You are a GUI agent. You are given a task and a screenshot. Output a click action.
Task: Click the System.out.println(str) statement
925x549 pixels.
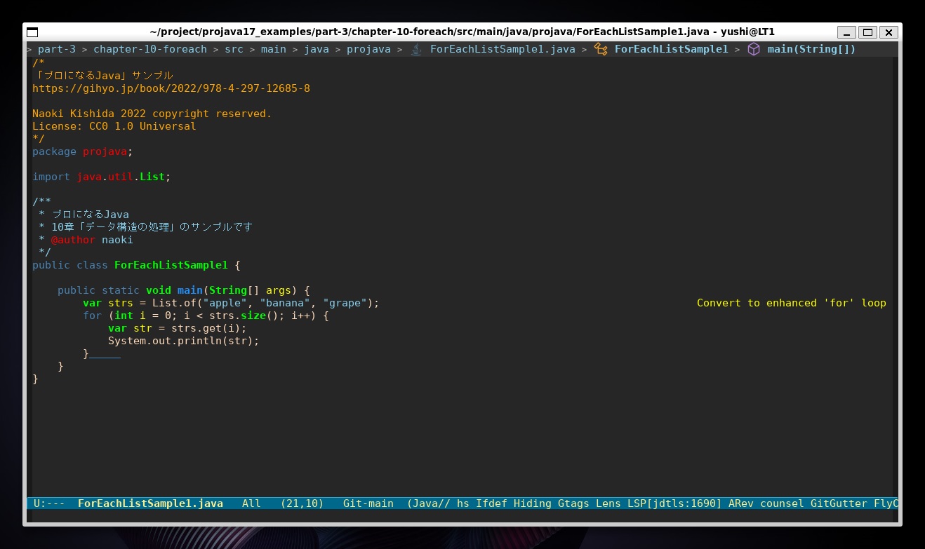pyautogui.click(x=183, y=341)
